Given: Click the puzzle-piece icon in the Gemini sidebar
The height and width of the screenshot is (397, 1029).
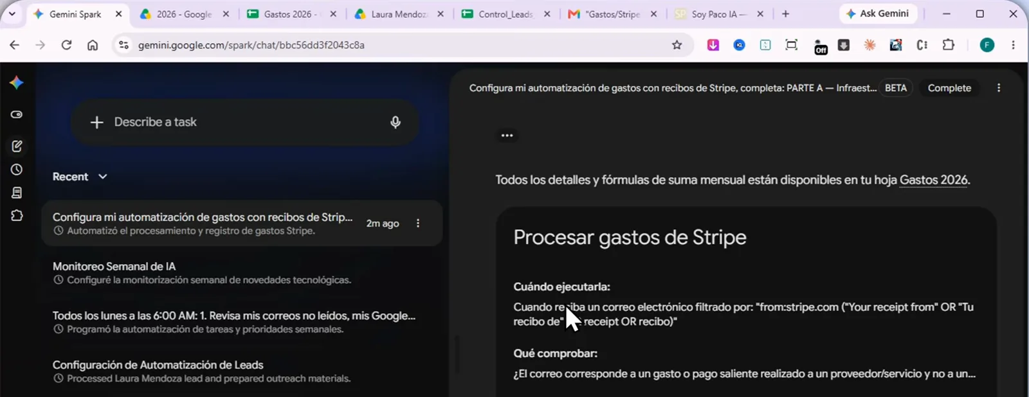Looking at the screenshot, I should tap(17, 216).
